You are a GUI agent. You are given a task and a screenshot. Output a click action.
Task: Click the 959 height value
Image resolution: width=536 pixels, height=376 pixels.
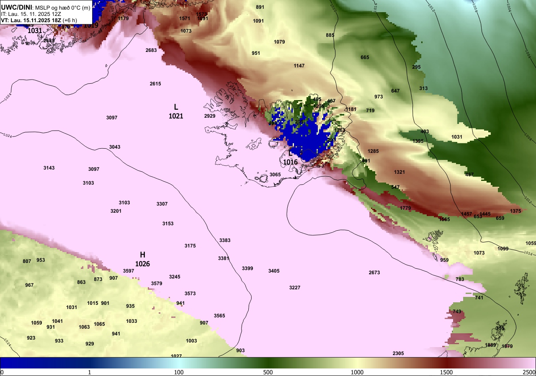(x=444, y=260)
